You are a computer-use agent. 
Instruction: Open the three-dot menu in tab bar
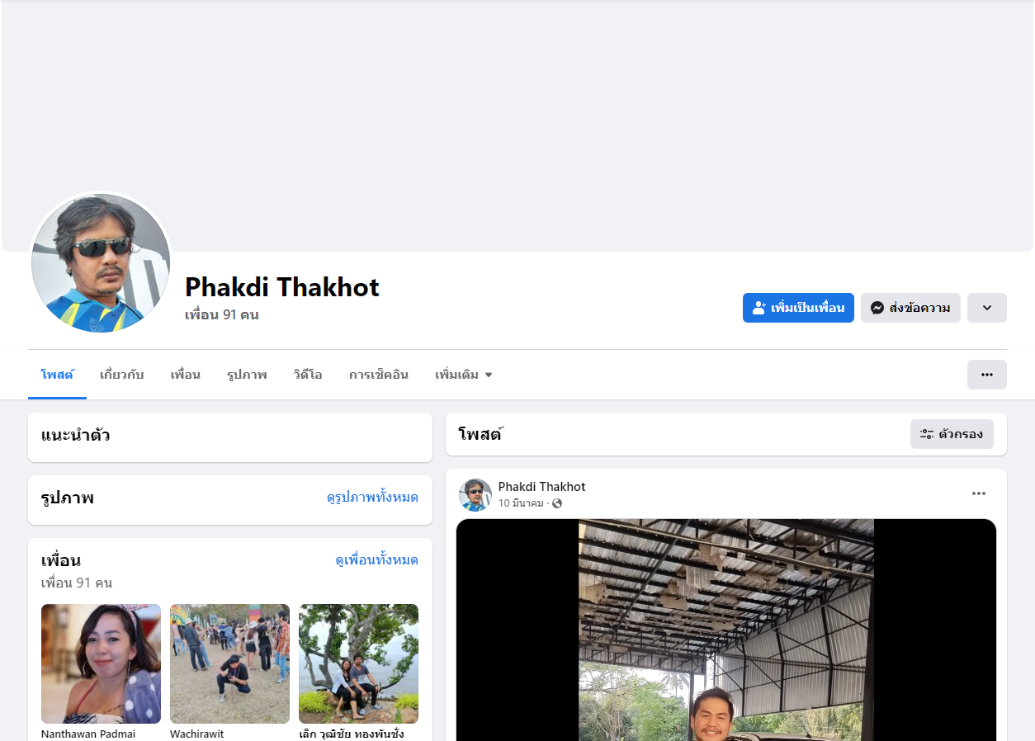click(987, 375)
